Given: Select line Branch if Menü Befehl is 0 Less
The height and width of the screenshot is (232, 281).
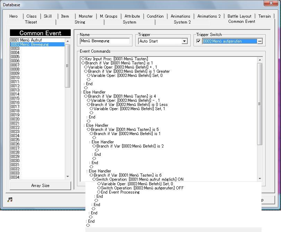Looking at the screenshot, I should click(x=127, y=105).
